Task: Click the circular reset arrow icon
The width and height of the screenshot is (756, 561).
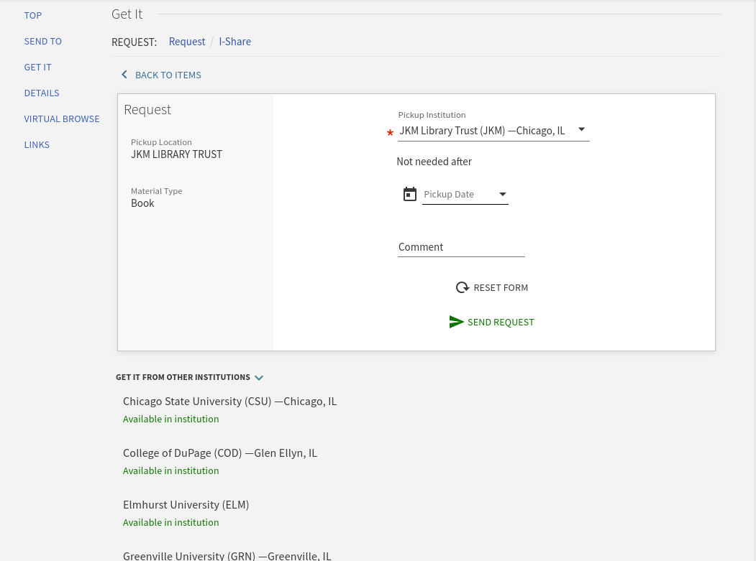Action: click(463, 287)
